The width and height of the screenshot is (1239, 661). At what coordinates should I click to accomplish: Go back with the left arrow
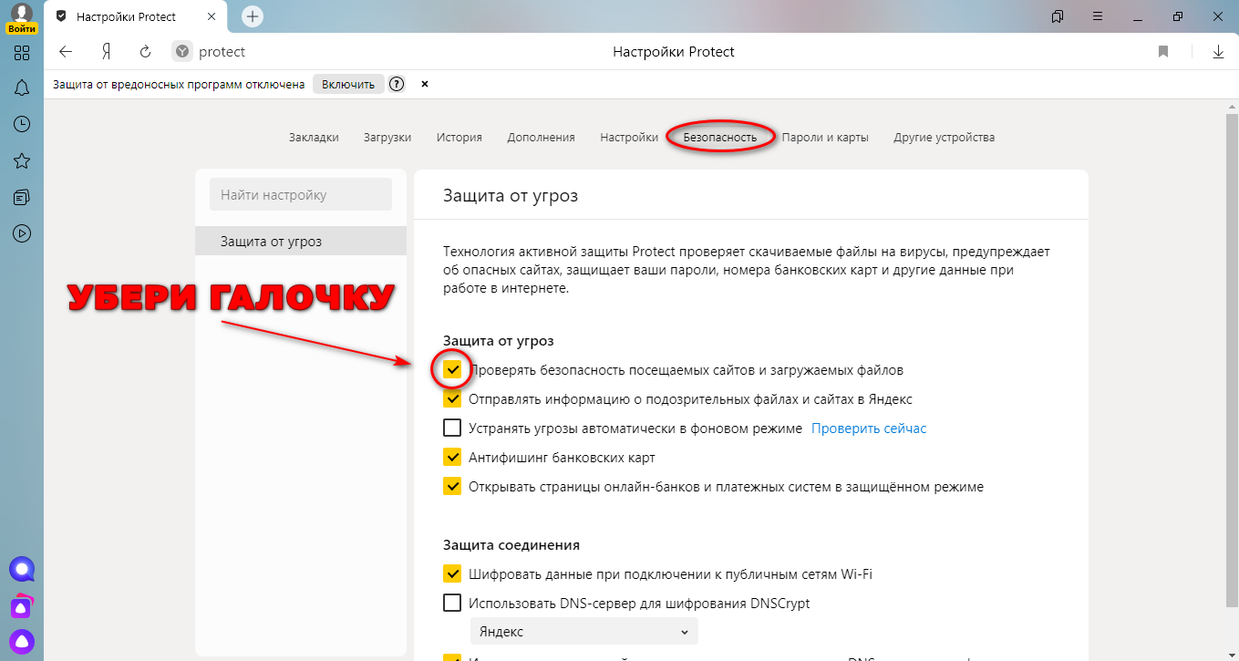pyautogui.click(x=66, y=52)
